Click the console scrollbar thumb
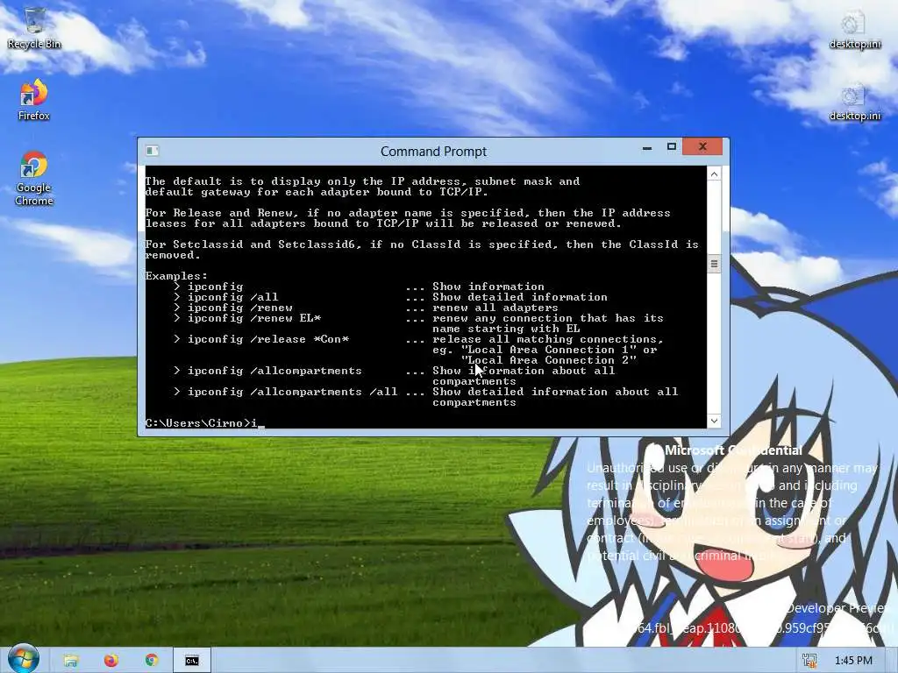The width and height of the screenshot is (898, 673). click(x=714, y=264)
